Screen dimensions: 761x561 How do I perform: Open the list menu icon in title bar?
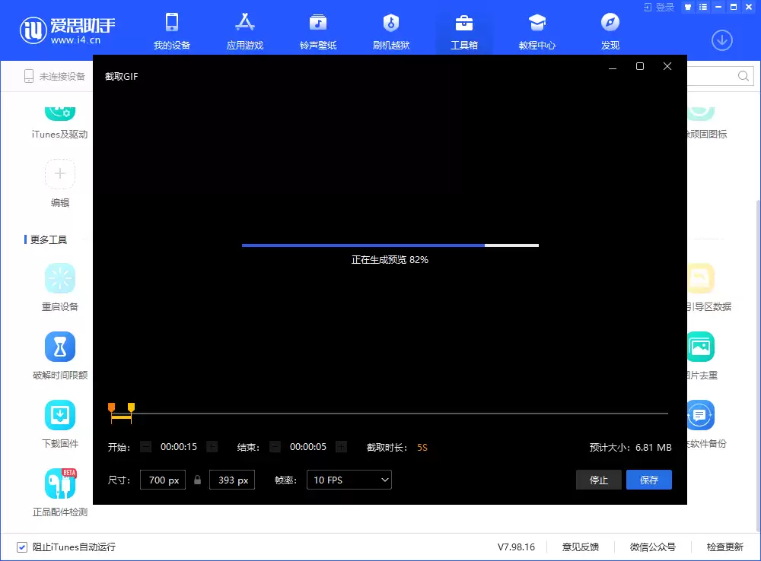coord(702,7)
